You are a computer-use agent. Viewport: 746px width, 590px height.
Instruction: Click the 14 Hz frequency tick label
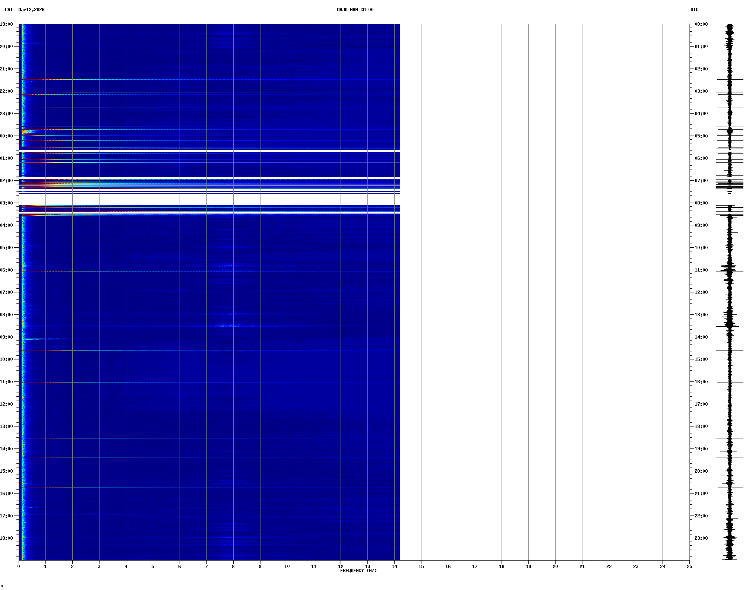coord(394,567)
